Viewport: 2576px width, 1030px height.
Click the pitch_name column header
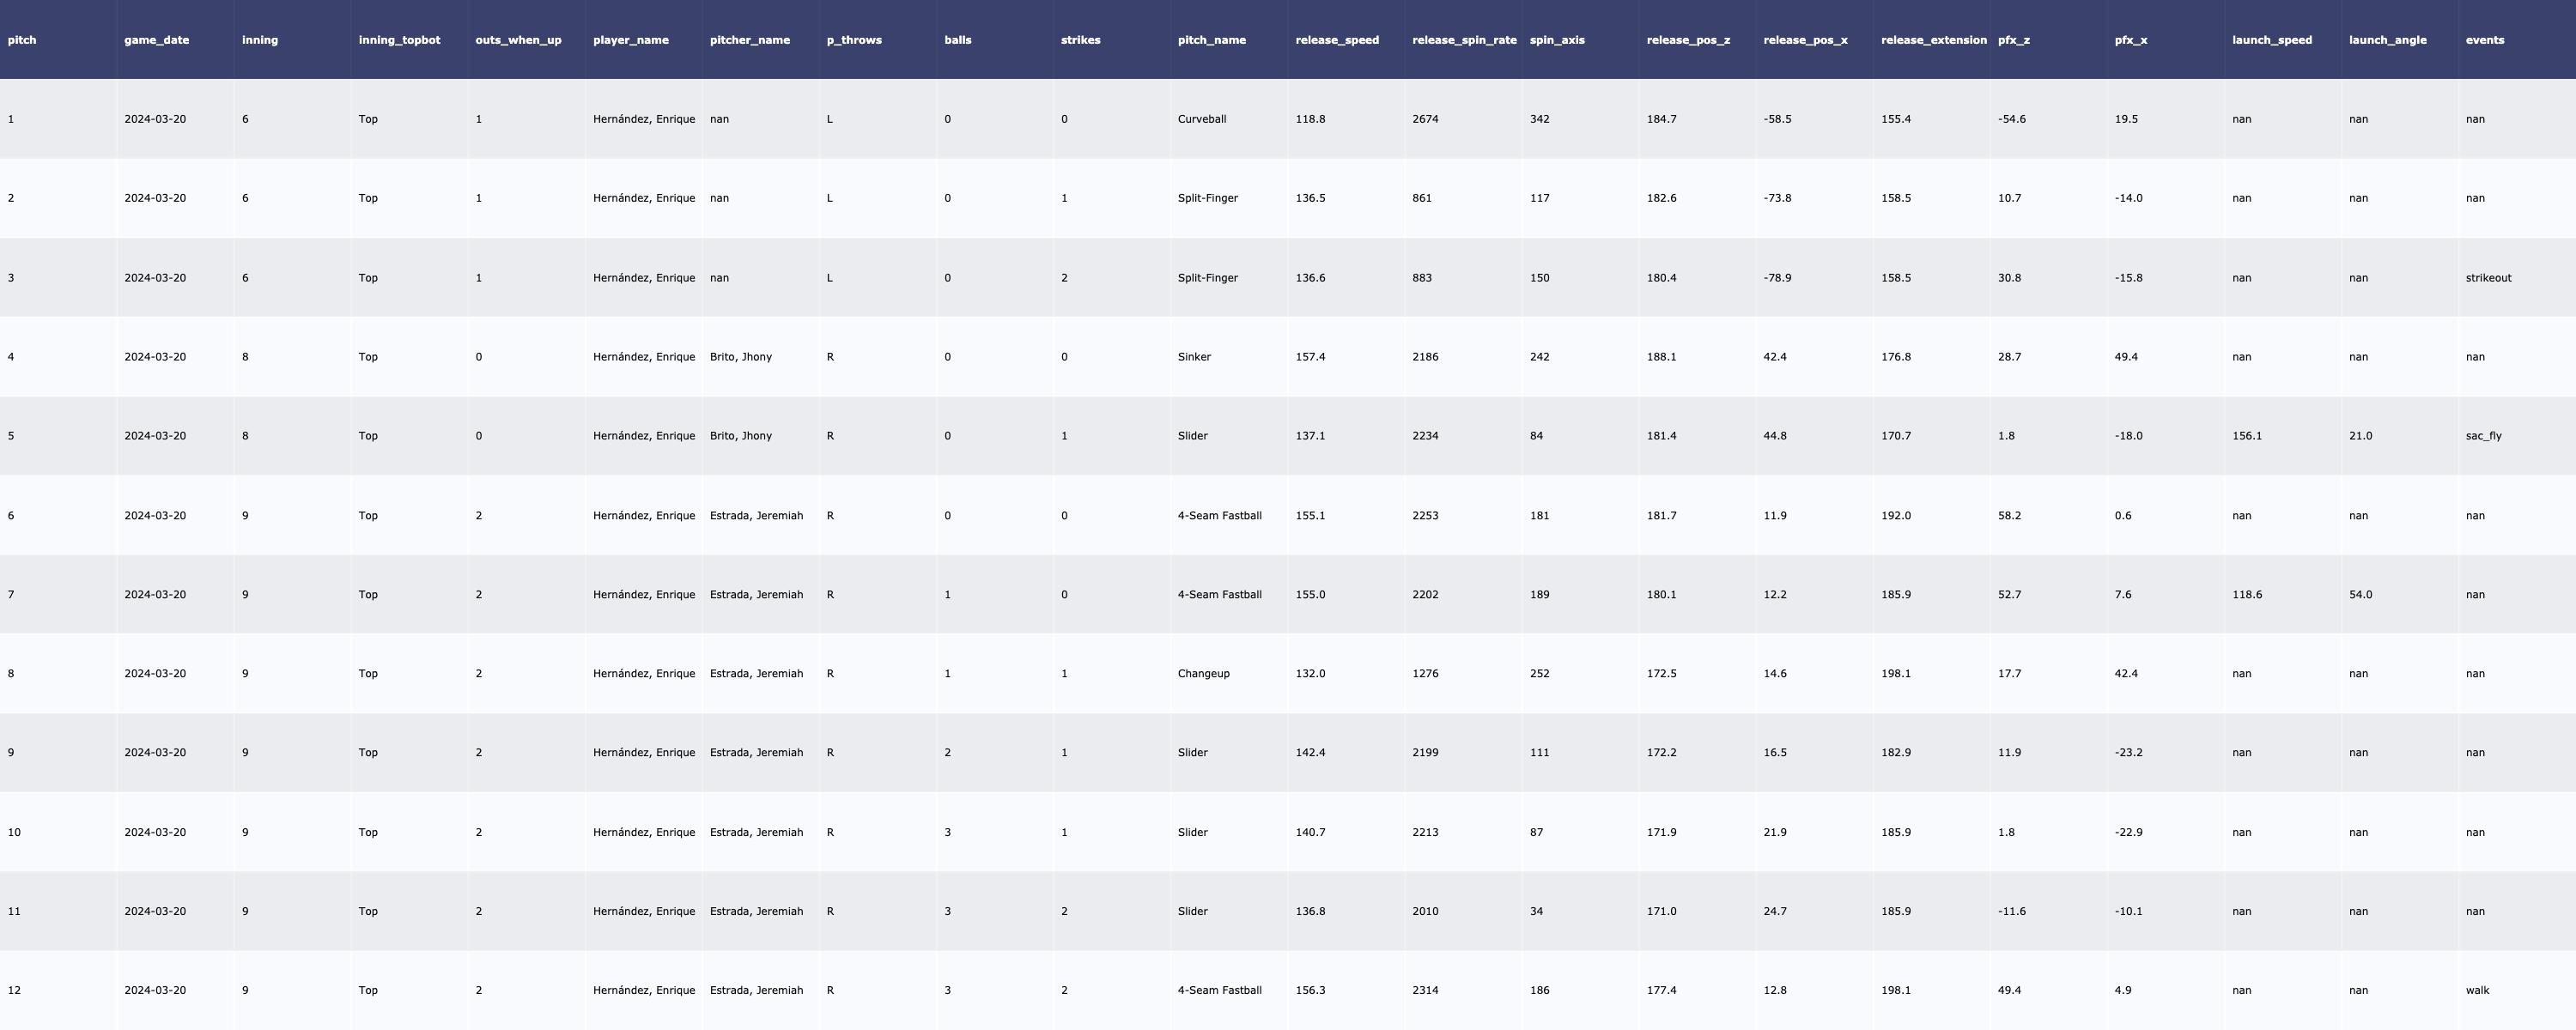pos(1211,40)
